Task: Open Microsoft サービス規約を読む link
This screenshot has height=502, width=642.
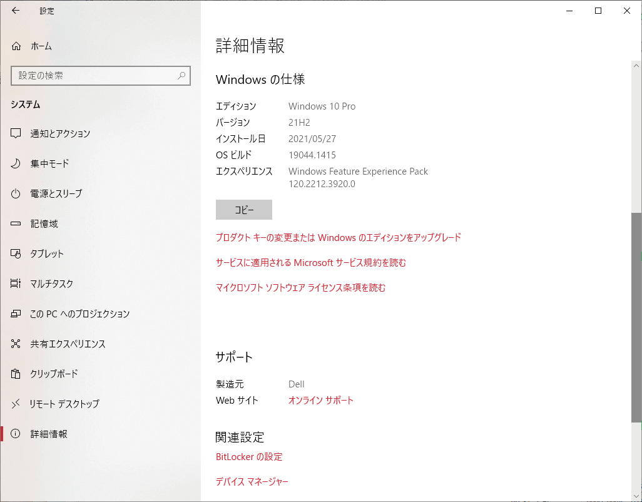Action: (x=311, y=262)
